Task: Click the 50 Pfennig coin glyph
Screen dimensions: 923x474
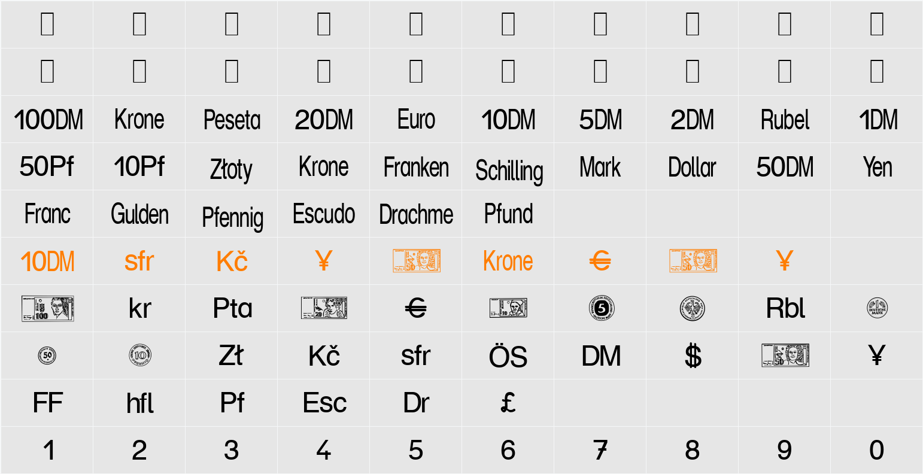Action: pyautogui.click(x=47, y=355)
